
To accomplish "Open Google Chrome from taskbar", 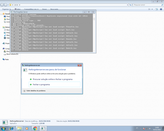I will (x=35, y=128).
